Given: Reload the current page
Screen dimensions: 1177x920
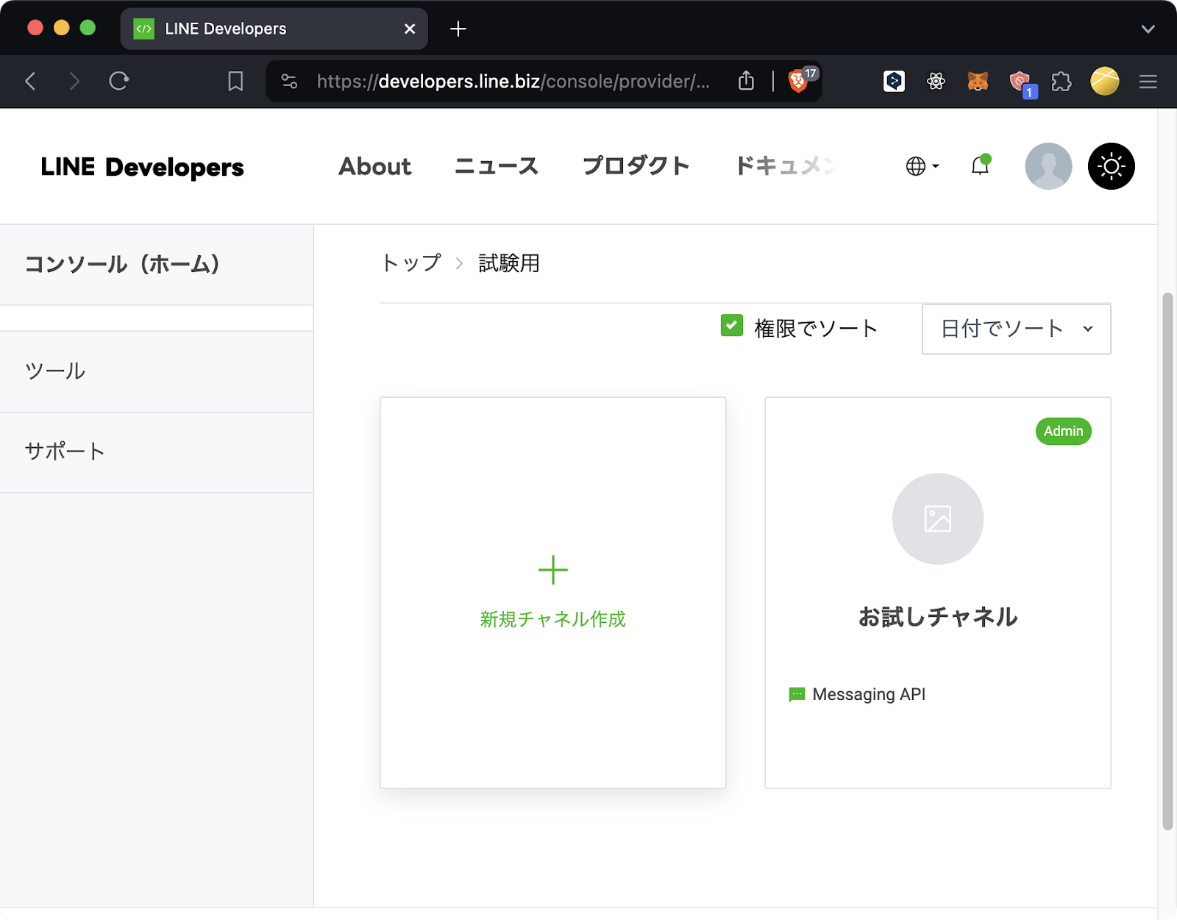Looking at the screenshot, I should click(x=118, y=81).
